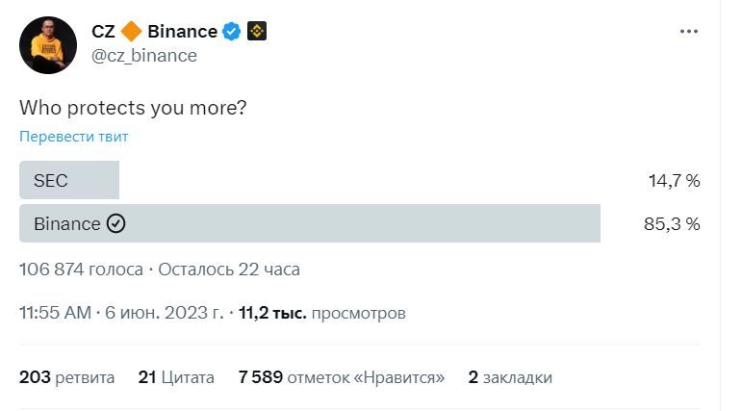Click the checkmark circle next to Binance
The width and height of the screenshot is (742, 411).
click(x=115, y=223)
